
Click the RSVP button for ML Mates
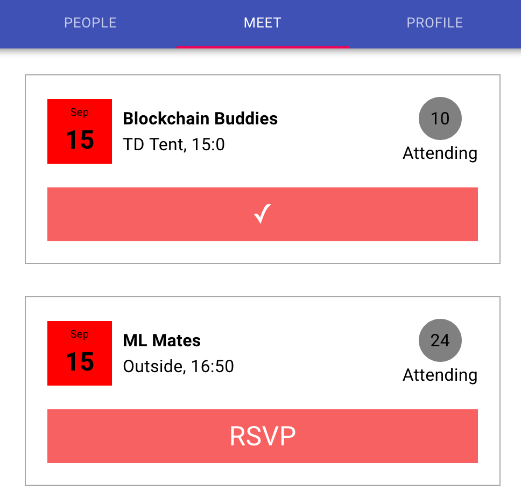point(263,436)
